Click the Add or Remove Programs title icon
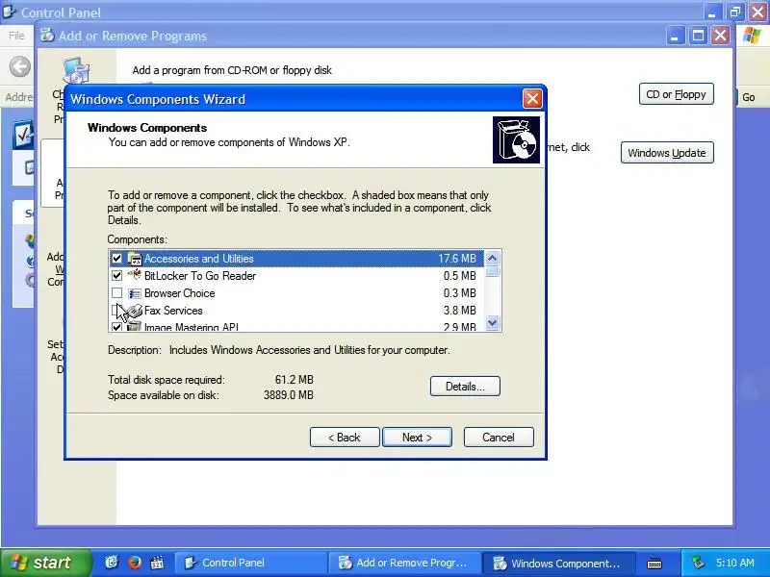Viewport: 770px width, 577px height. pyautogui.click(x=47, y=36)
